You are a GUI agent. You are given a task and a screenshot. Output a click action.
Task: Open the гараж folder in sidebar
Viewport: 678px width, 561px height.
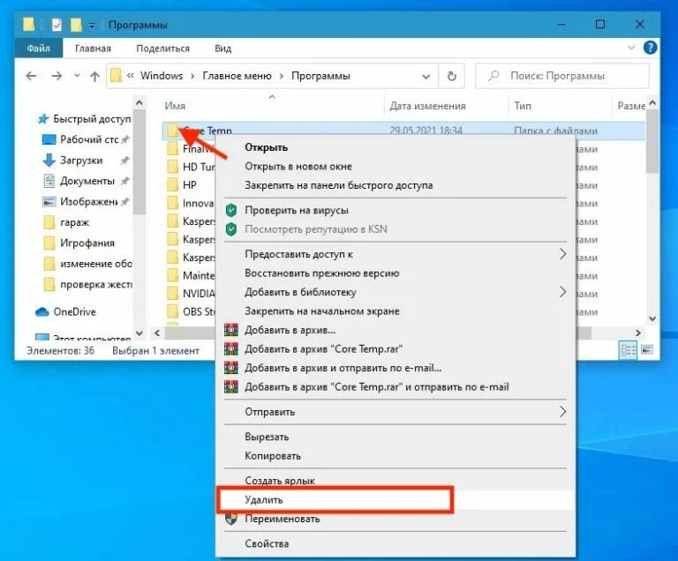(67, 222)
